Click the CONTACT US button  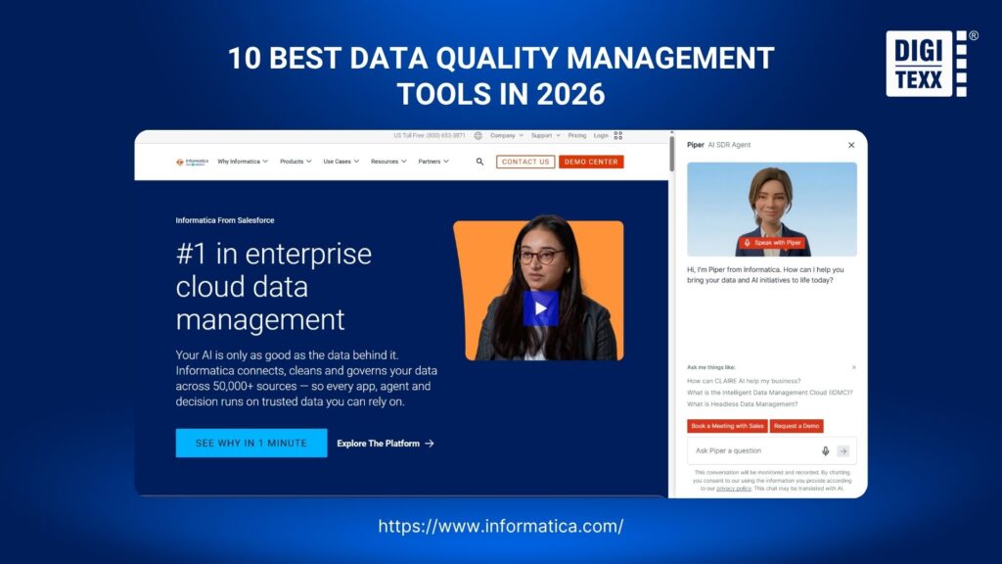[x=525, y=162]
